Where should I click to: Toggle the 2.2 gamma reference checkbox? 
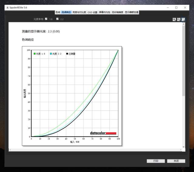[x=57, y=19]
